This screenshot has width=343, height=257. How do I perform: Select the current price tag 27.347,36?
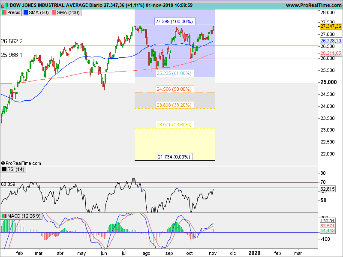[x=331, y=26]
